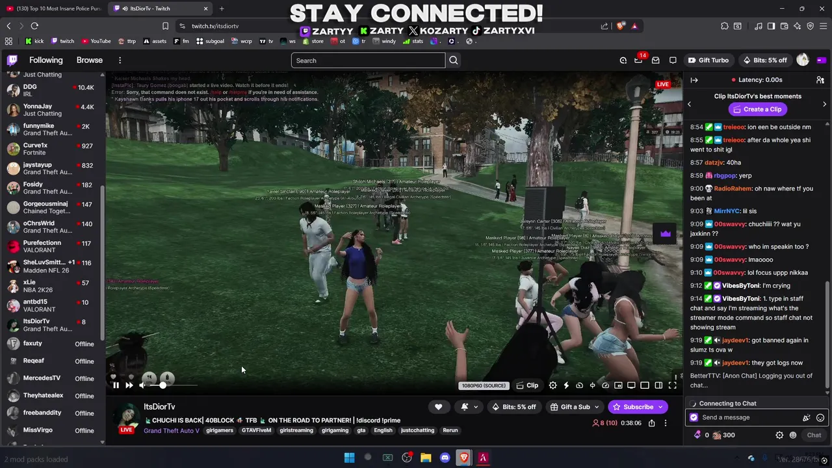Open notifications inbox with 14 badge
This screenshot has height=468, width=832.
pyautogui.click(x=638, y=60)
